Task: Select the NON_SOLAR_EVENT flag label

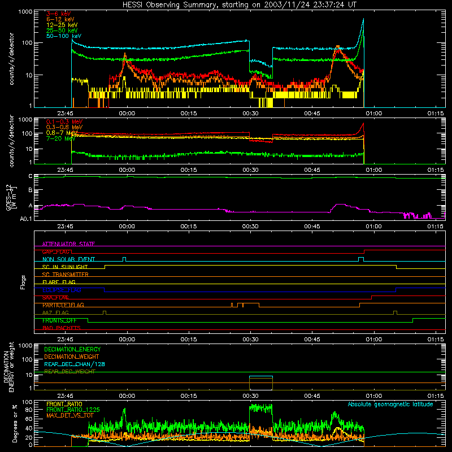Action: click(x=68, y=259)
